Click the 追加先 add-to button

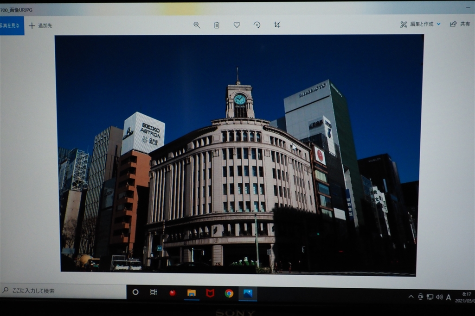point(41,26)
